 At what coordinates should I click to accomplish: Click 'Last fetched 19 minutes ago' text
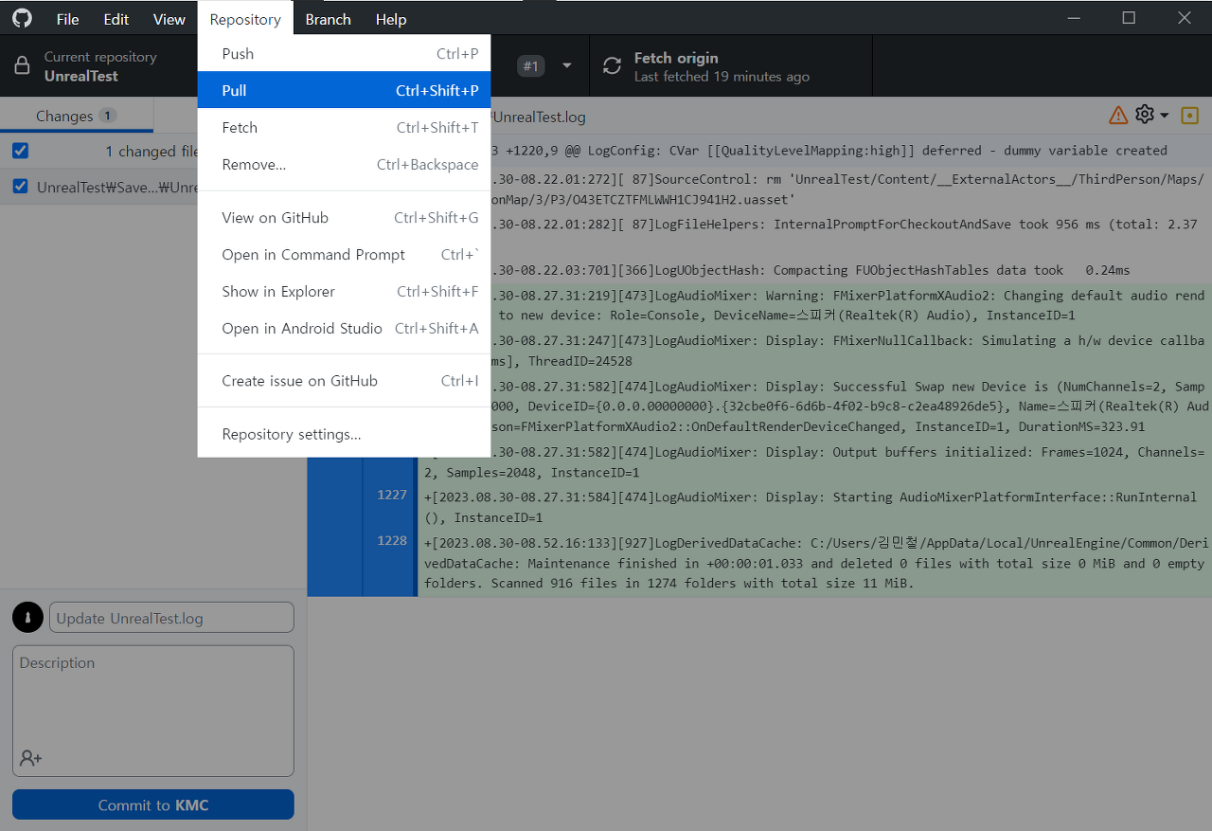pos(722,77)
